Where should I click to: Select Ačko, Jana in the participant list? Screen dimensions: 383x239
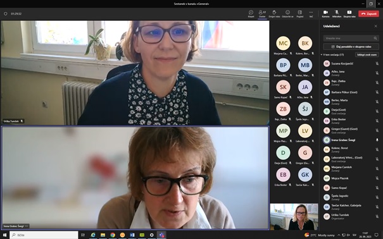click(x=351, y=73)
